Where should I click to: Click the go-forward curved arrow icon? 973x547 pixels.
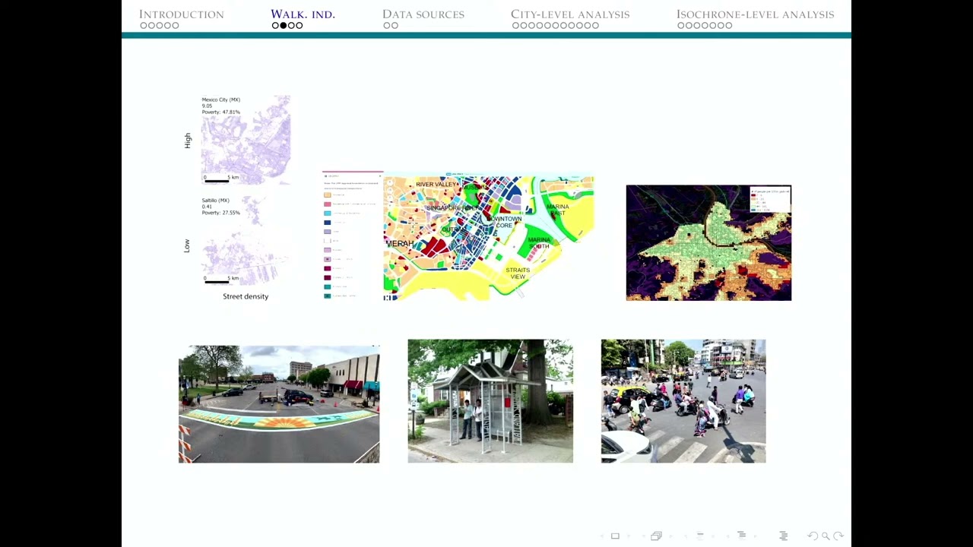[x=838, y=536]
